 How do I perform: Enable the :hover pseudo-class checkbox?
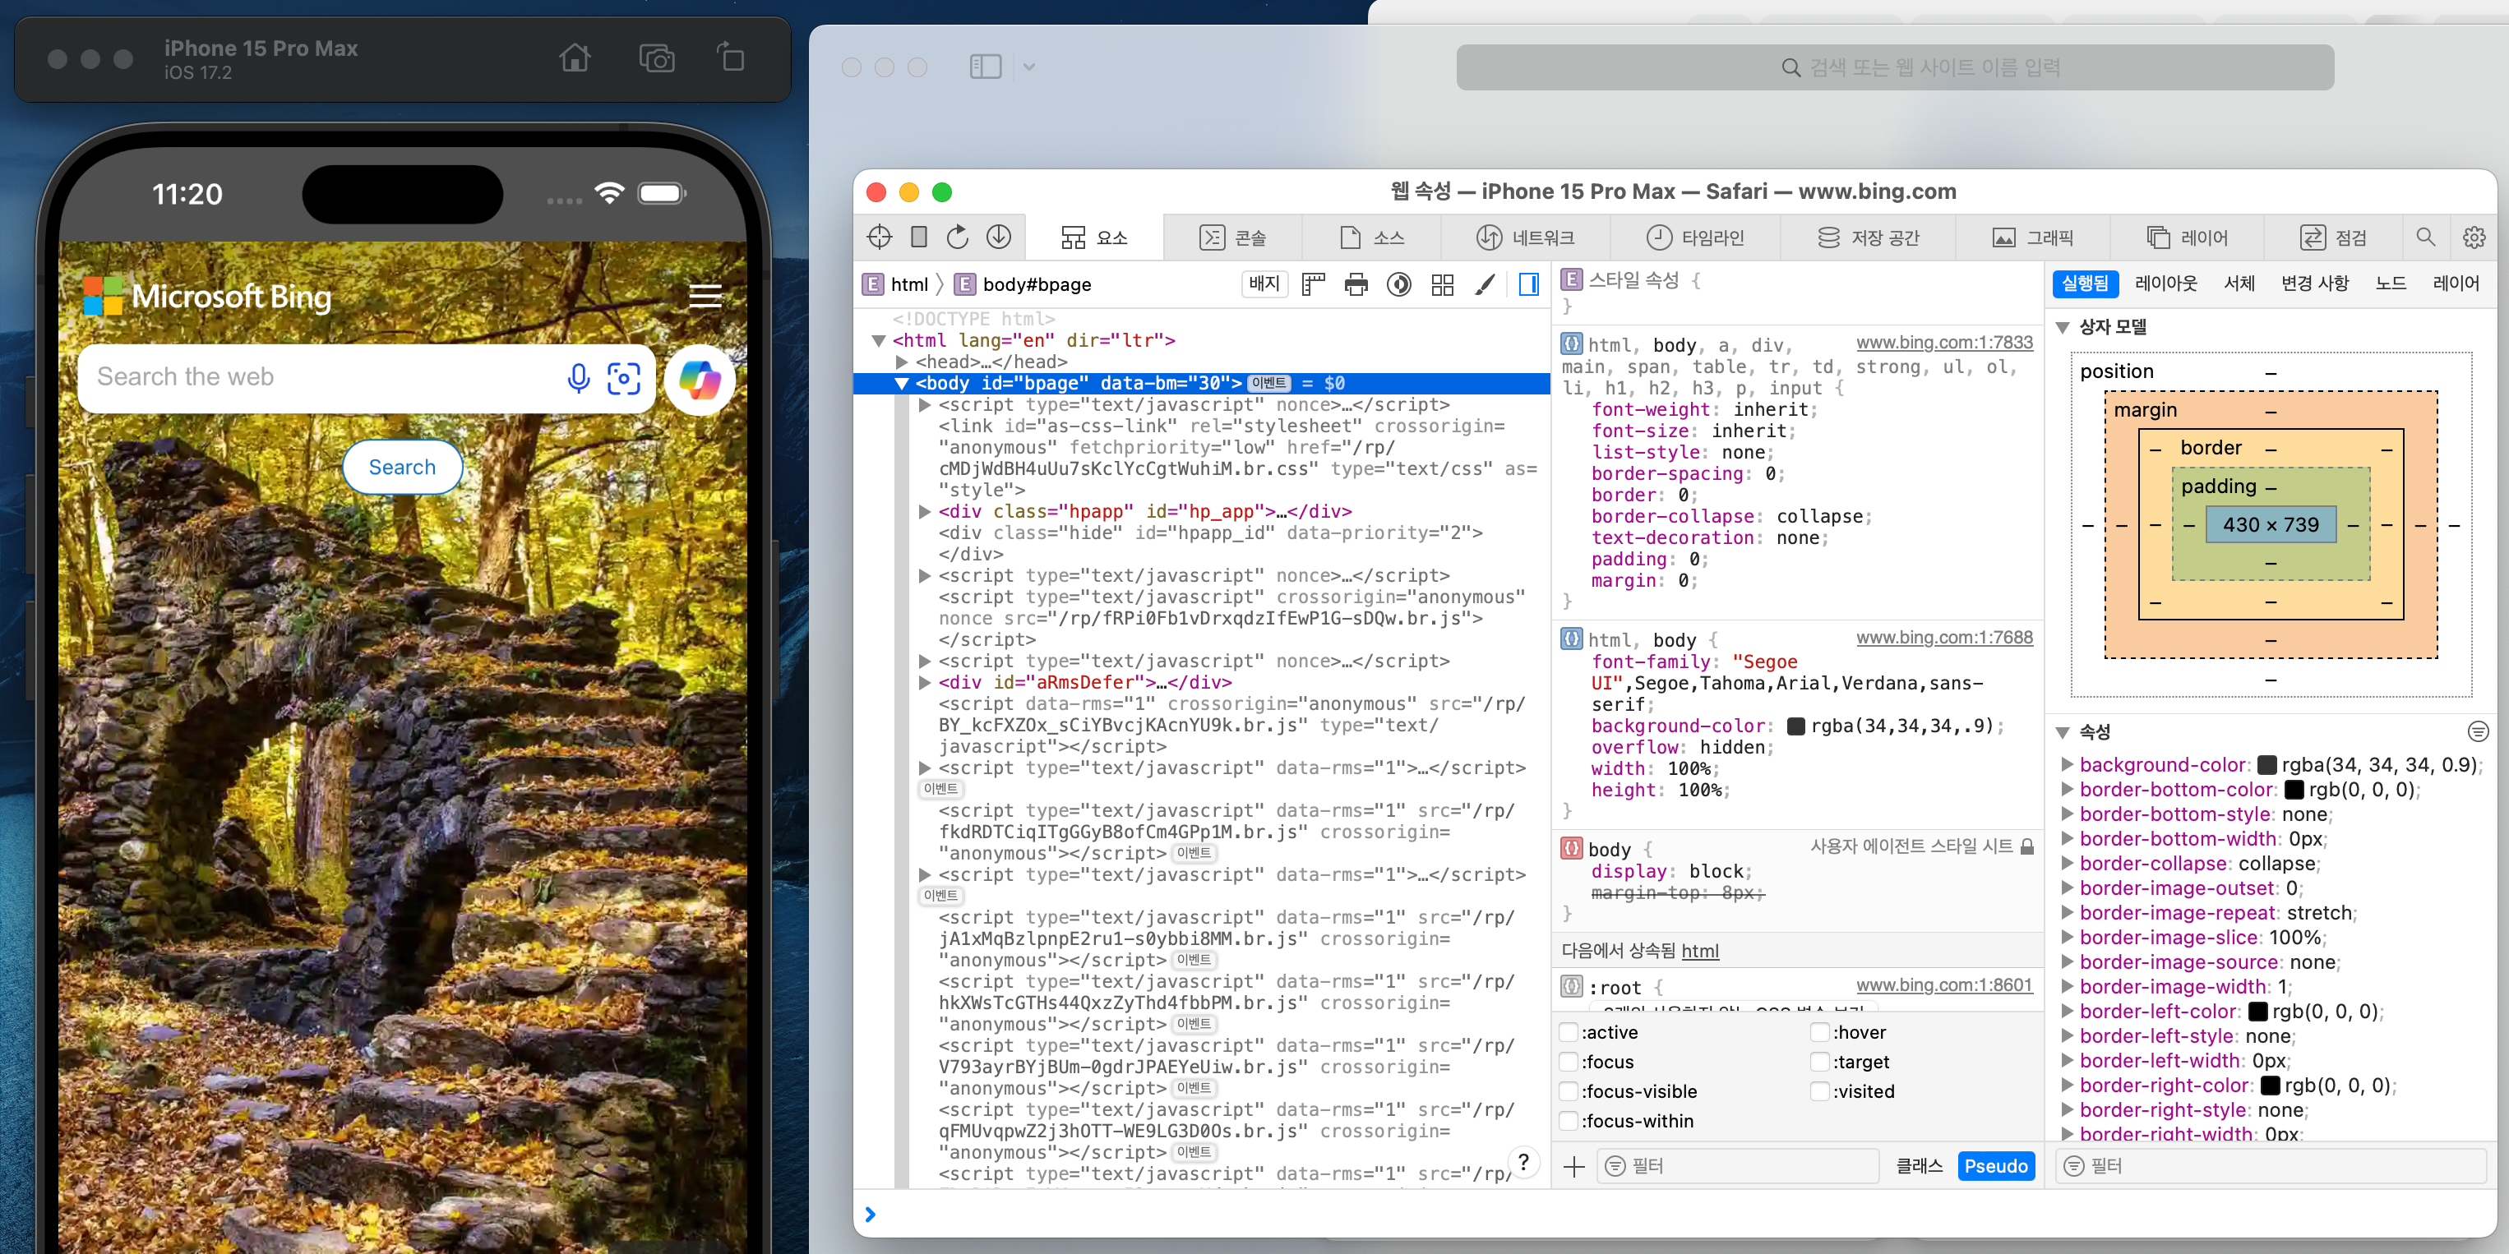pos(1819,1032)
